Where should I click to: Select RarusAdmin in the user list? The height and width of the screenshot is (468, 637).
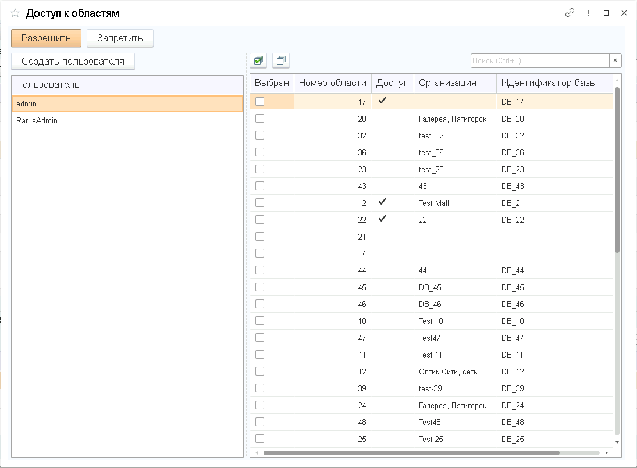(127, 120)
